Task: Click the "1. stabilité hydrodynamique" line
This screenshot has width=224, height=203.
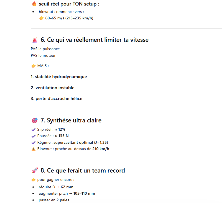Action: tap(59, 77)
